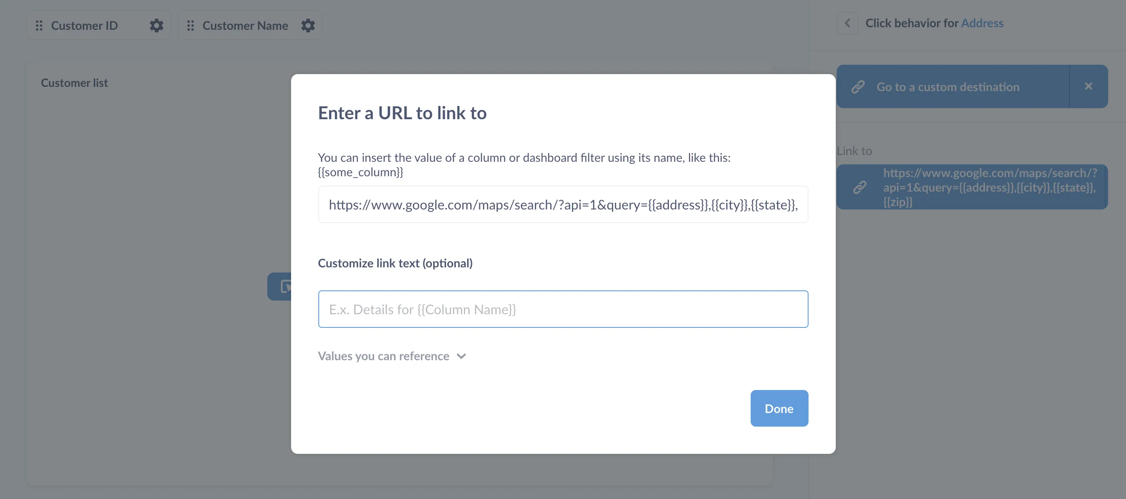This screenshot has width=1126, height=499.
Task: Click the back chevron on the click behavior panel
Action: tap(847, 23)
